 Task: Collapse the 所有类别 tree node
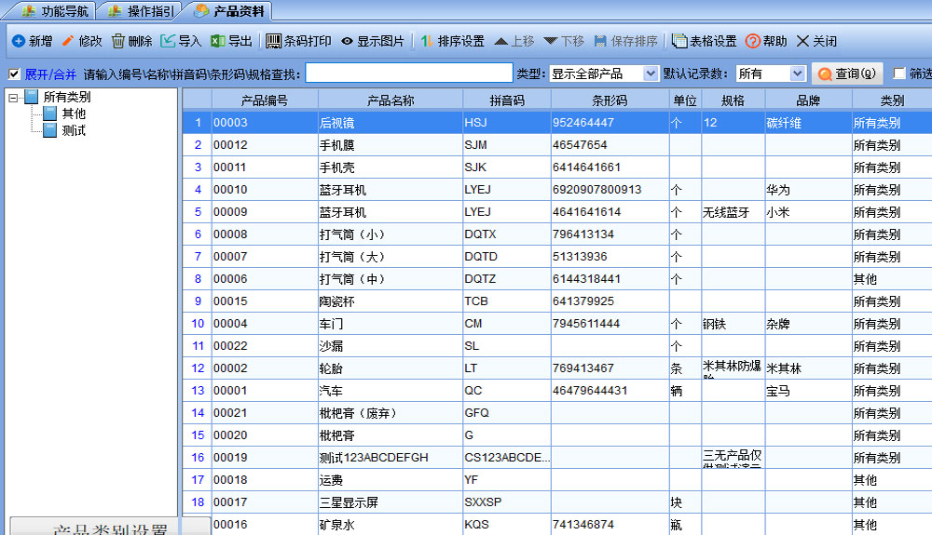13,97
